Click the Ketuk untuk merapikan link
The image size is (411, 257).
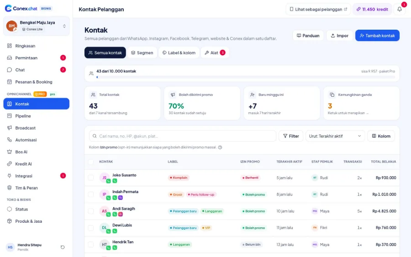[x=348, y=113]
